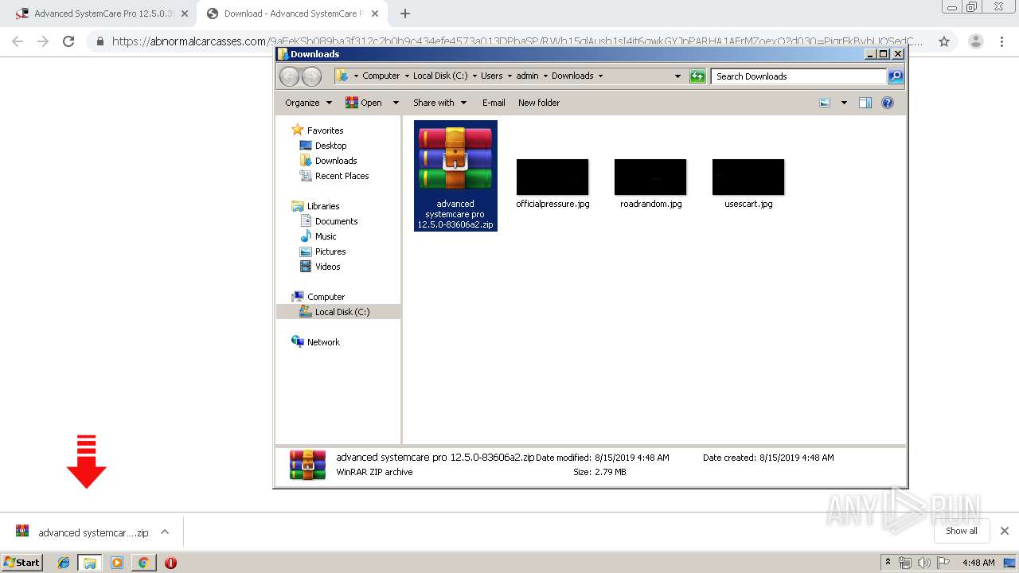Open download item options chevron

(165, 532)
